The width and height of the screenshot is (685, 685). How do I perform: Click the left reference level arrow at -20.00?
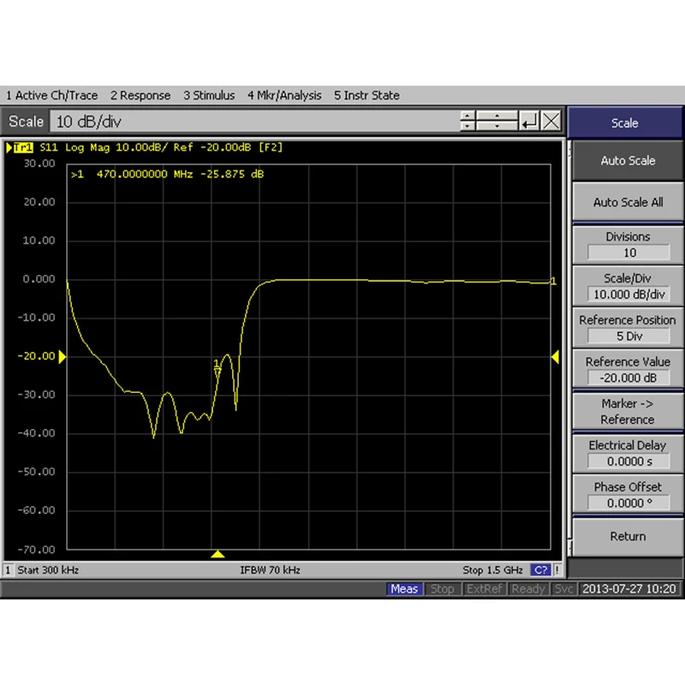(63, 357)
